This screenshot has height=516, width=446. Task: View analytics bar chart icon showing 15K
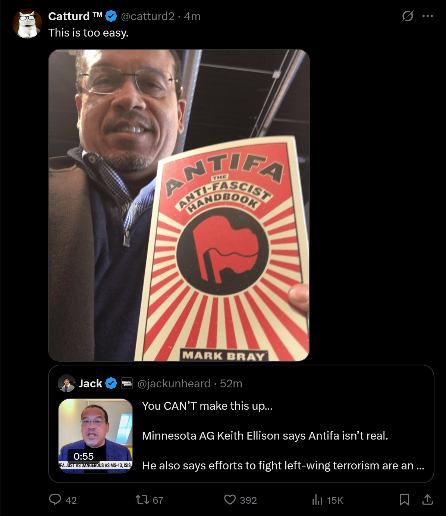click(x=317, y=500)
